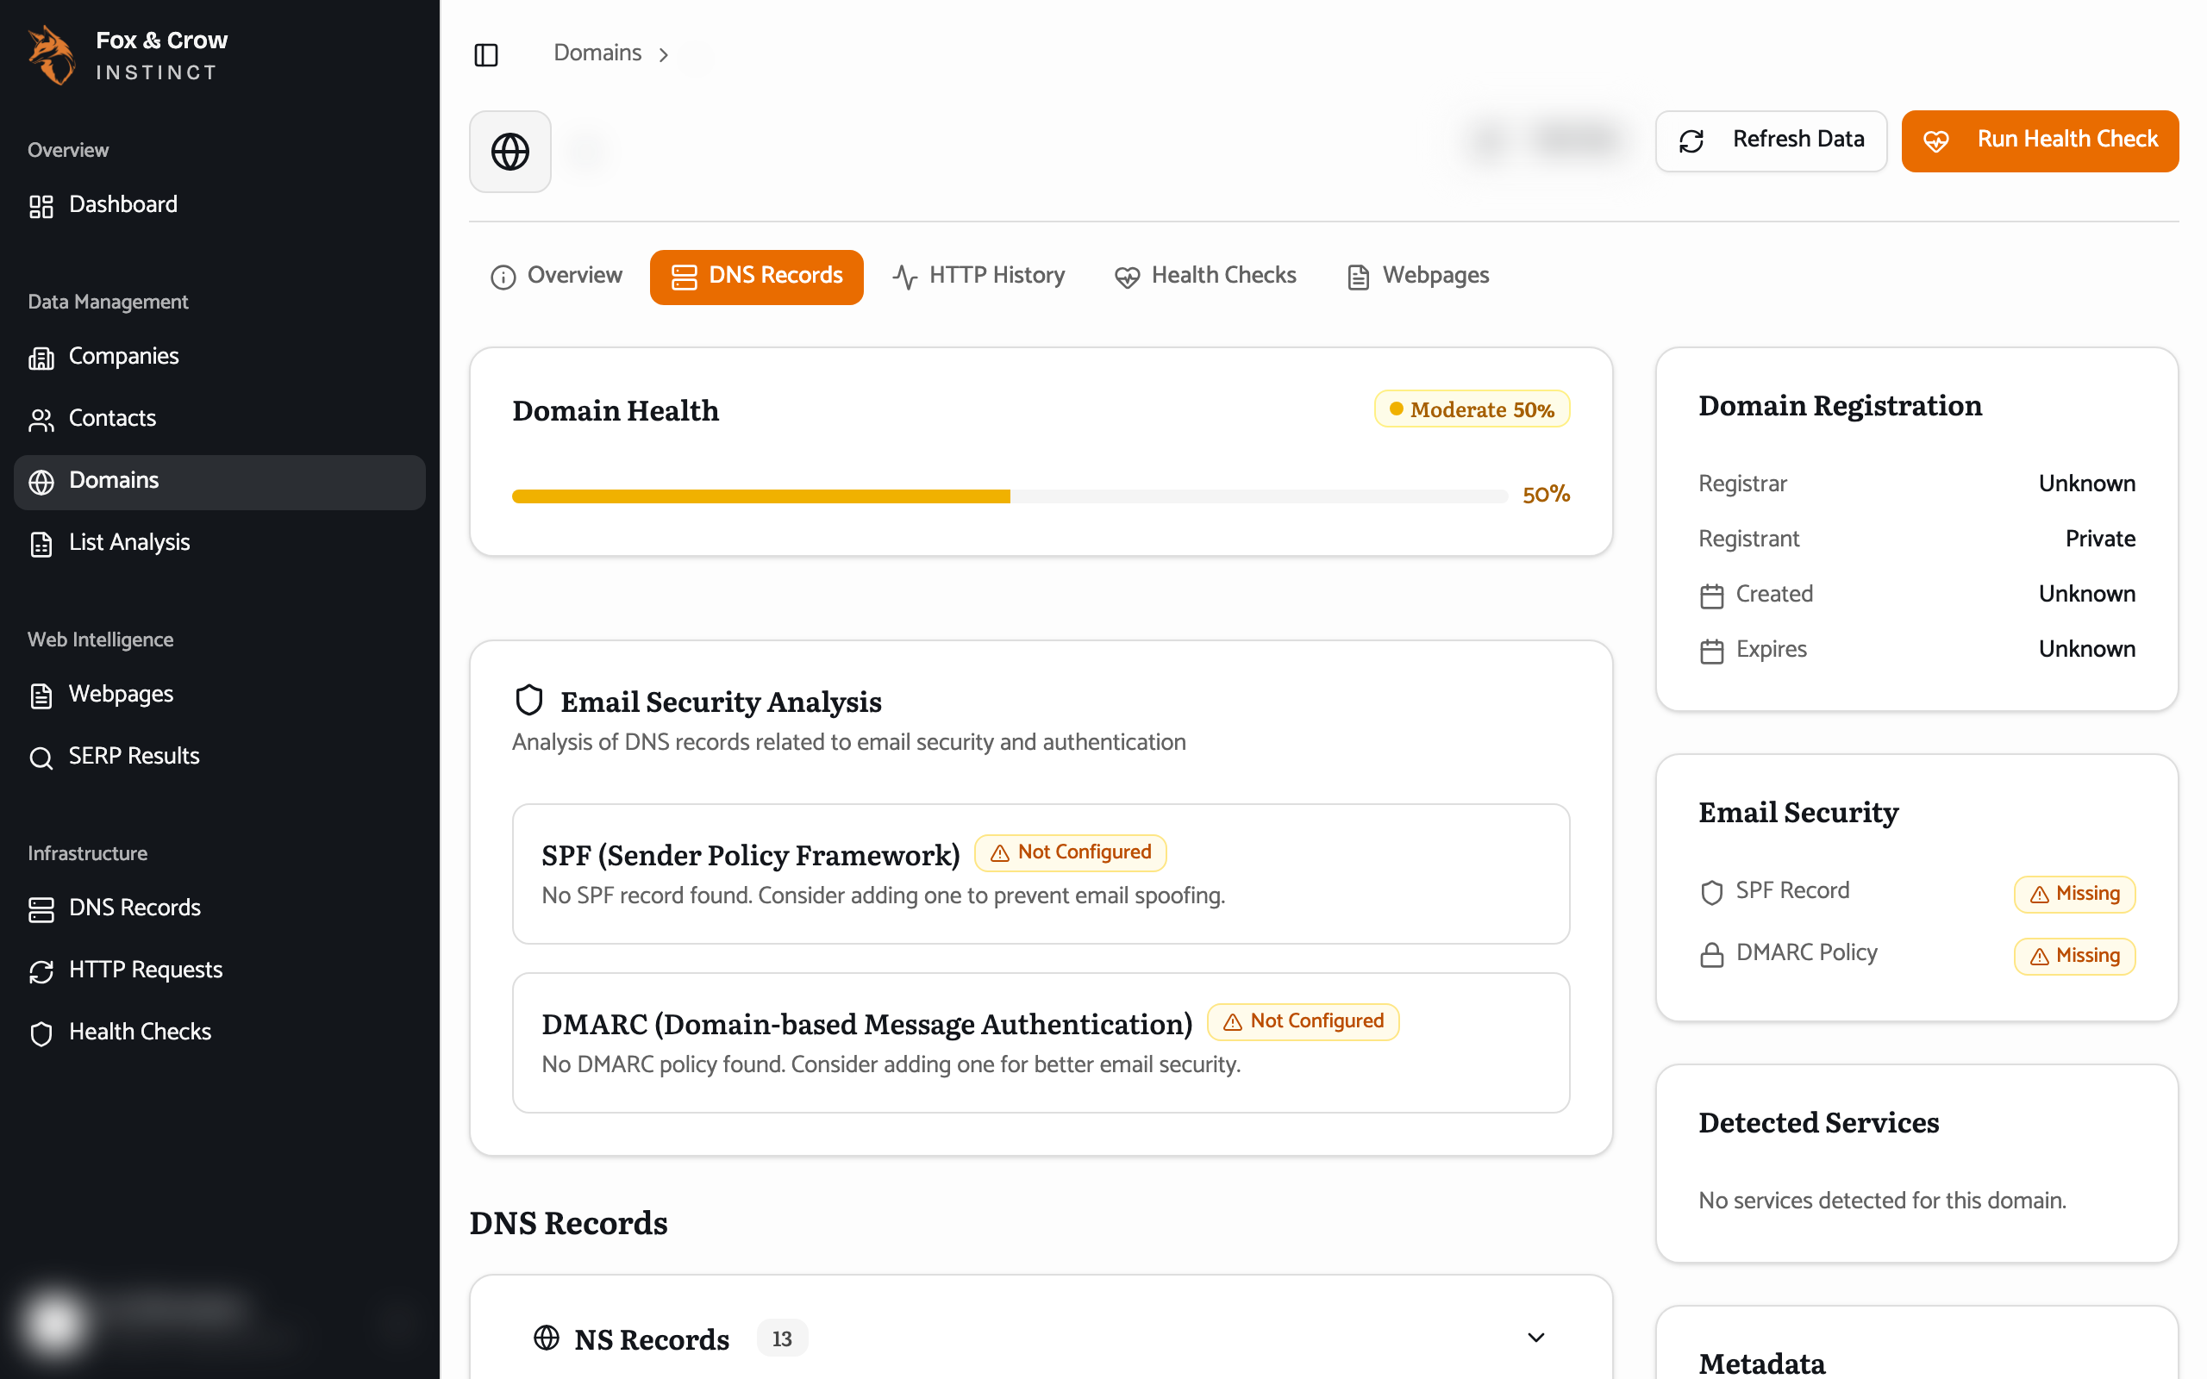Expand the NS Records section chevron
This screenshot has height=1379, width=2207.
pyautogui.click(x=1535, y=1337)
